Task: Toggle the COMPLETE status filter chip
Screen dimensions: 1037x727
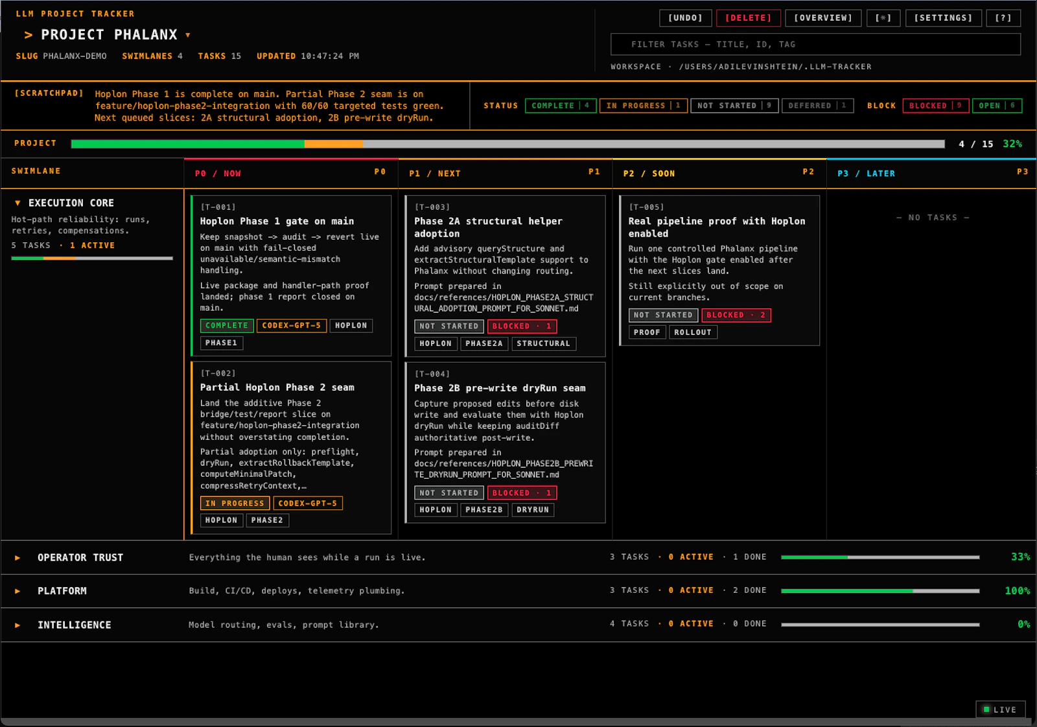Action: [560, 105]
